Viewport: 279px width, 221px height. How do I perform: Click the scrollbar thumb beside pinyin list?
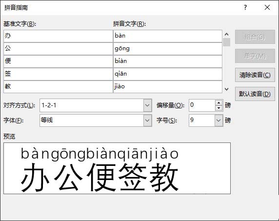coord(226,42)
